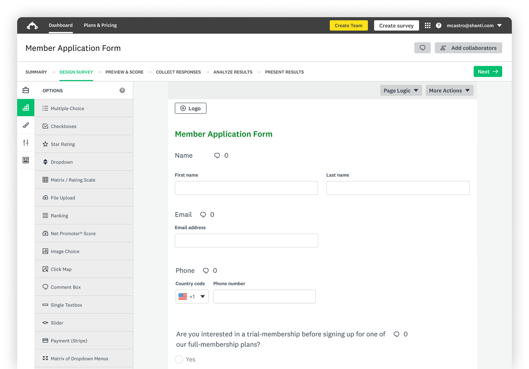Click the Create Team button
529x369 pixels.
coord(348,25)
